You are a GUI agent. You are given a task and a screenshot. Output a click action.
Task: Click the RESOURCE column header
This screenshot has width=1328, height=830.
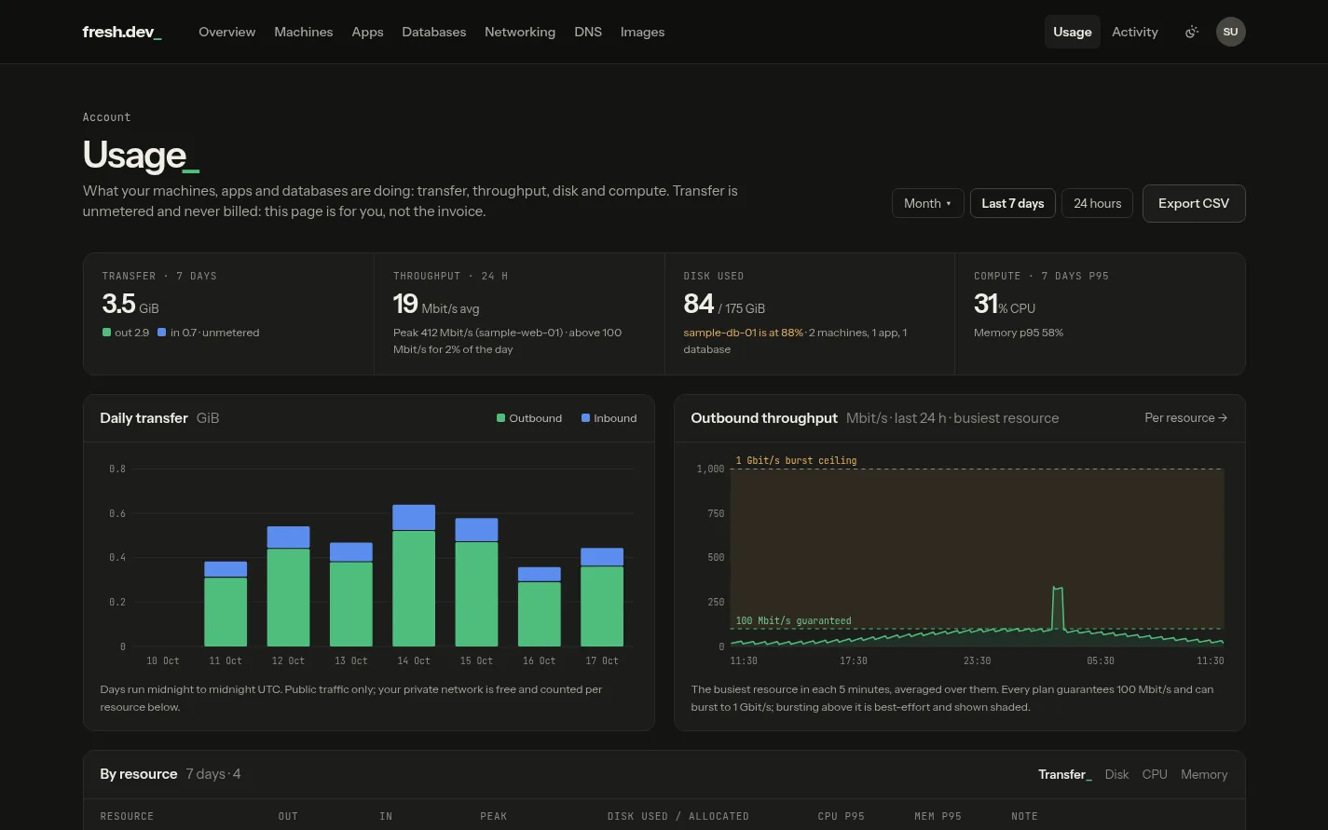pos(127,816)
